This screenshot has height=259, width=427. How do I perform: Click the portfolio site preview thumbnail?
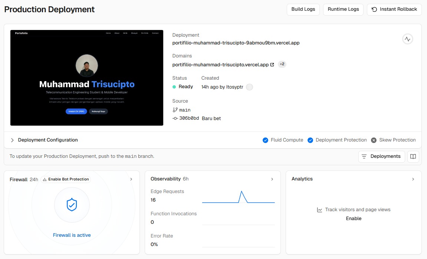click(87, 78)
